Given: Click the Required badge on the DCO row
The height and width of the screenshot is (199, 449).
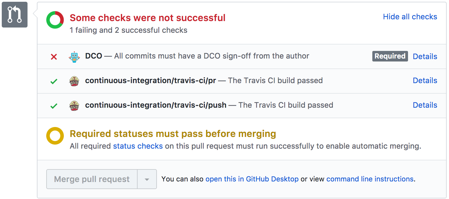Looking at the screenshot, I should [x=390, y=56].
